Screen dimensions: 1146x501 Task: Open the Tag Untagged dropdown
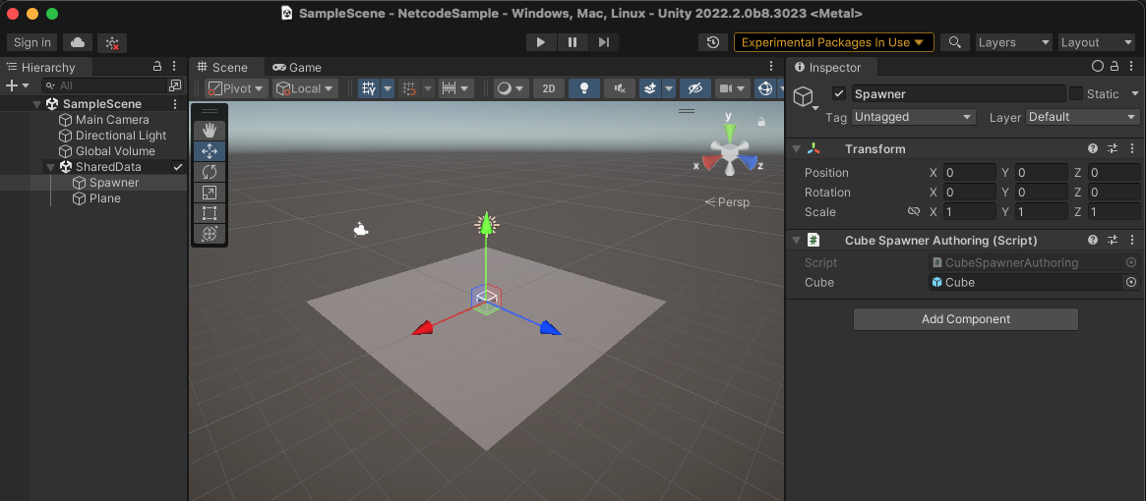(x=913, y=117)
